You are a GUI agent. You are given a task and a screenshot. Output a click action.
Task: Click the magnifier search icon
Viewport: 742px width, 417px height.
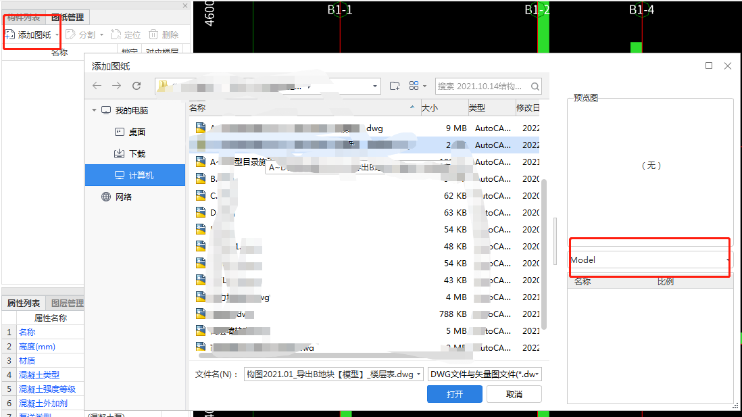pyautogui.click(x=535, y=86)
